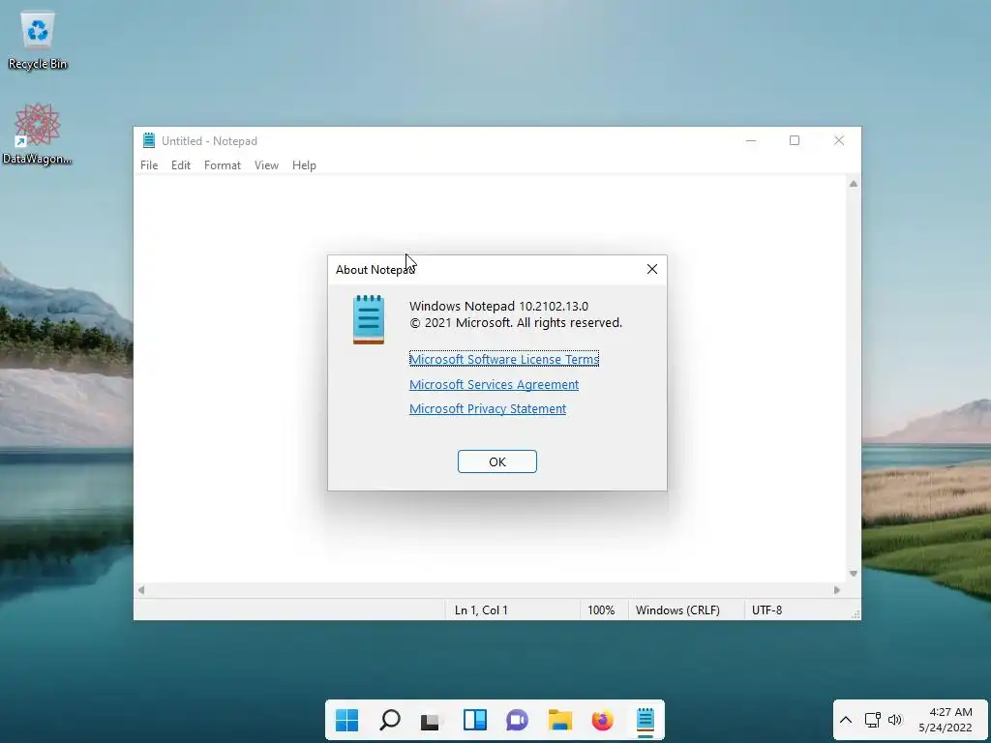
Task: Launch Firefox from the taskbar
Action: (602, 720)
